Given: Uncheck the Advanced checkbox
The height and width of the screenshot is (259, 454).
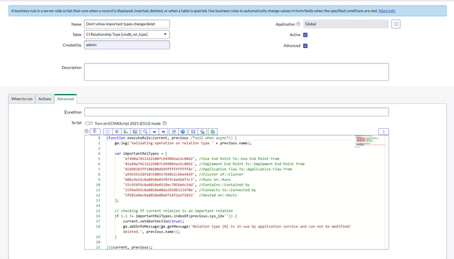Looking at the screenshot, I should click(305, 46).
